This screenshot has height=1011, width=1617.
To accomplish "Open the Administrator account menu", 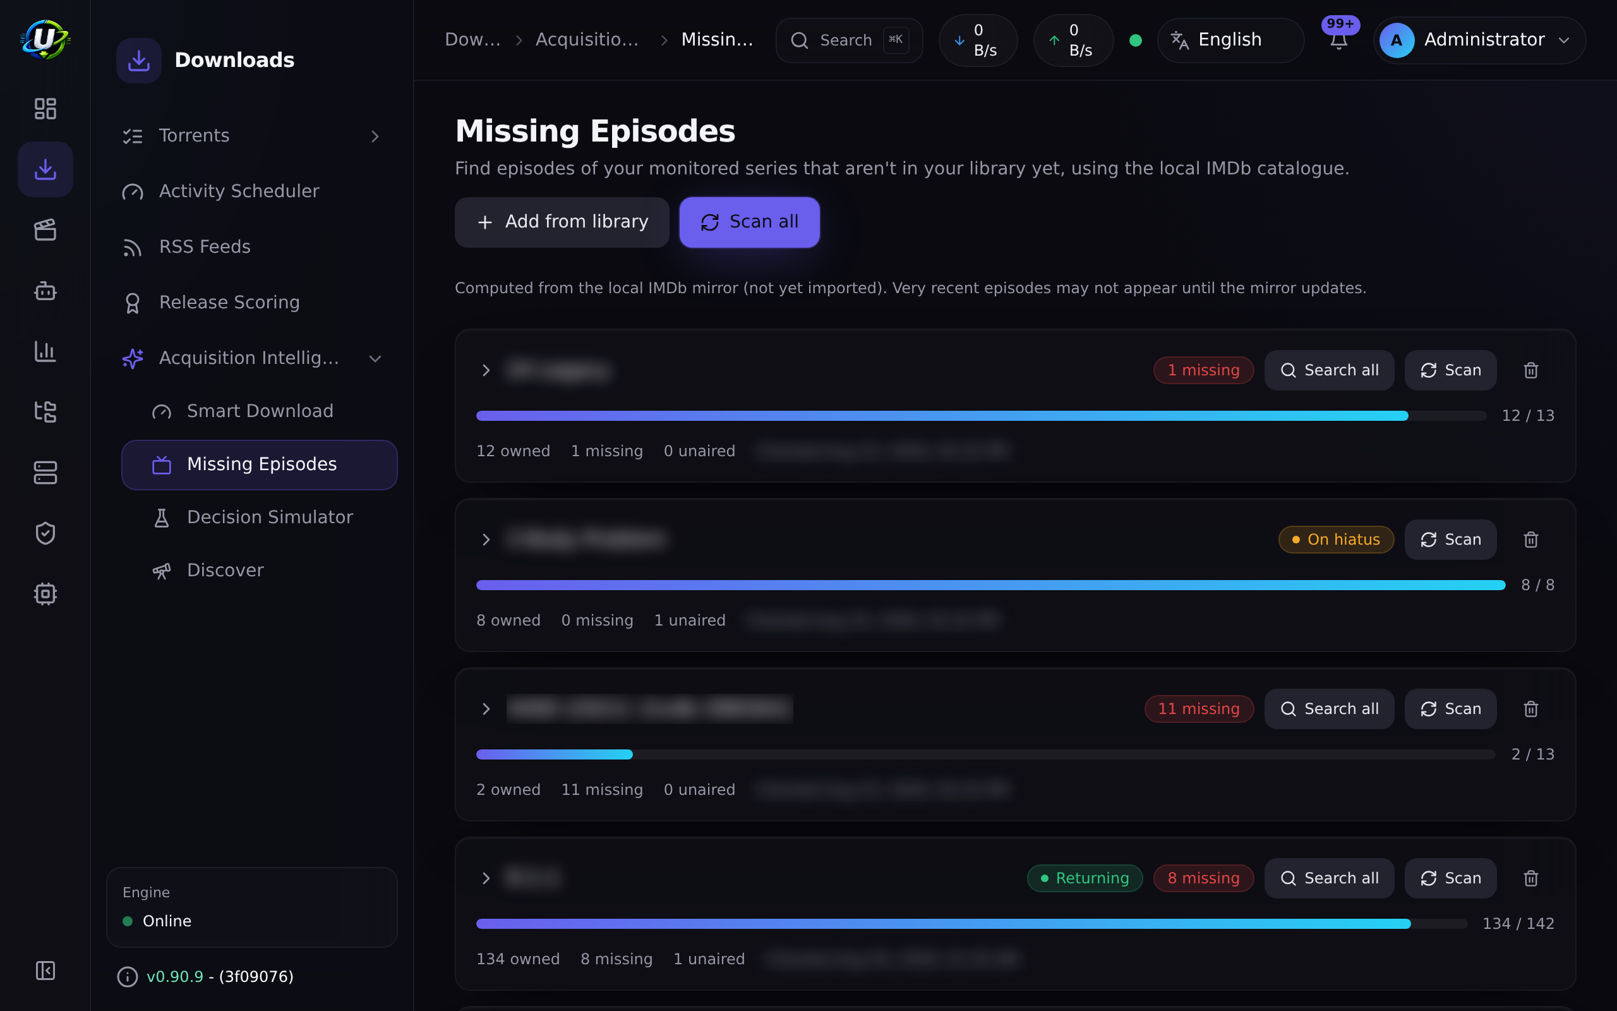I will (x=1479, y=40).
